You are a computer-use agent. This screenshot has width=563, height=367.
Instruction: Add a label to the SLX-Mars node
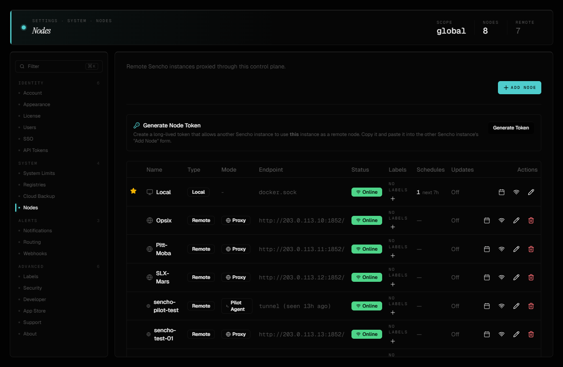point(393,284)
